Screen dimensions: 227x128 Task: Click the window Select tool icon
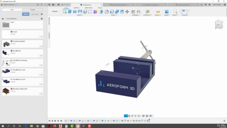click(x=175, y=12)
